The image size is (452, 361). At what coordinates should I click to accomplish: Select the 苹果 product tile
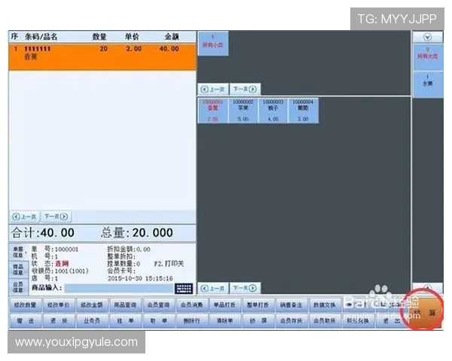coord(243,110)
